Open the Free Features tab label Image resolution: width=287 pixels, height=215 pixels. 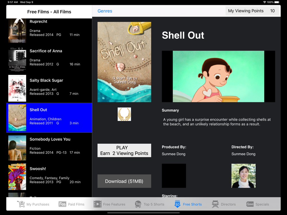coord(114,204)
